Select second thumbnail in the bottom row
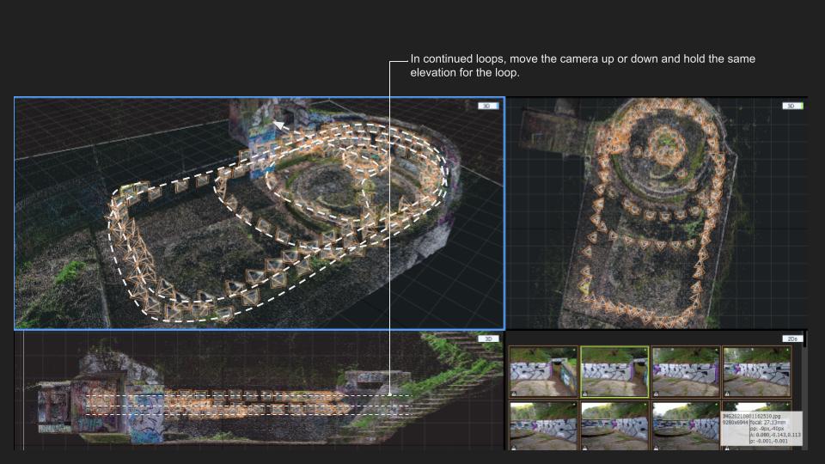This screenshot has width=825, height=464. (x=614, y=424)
